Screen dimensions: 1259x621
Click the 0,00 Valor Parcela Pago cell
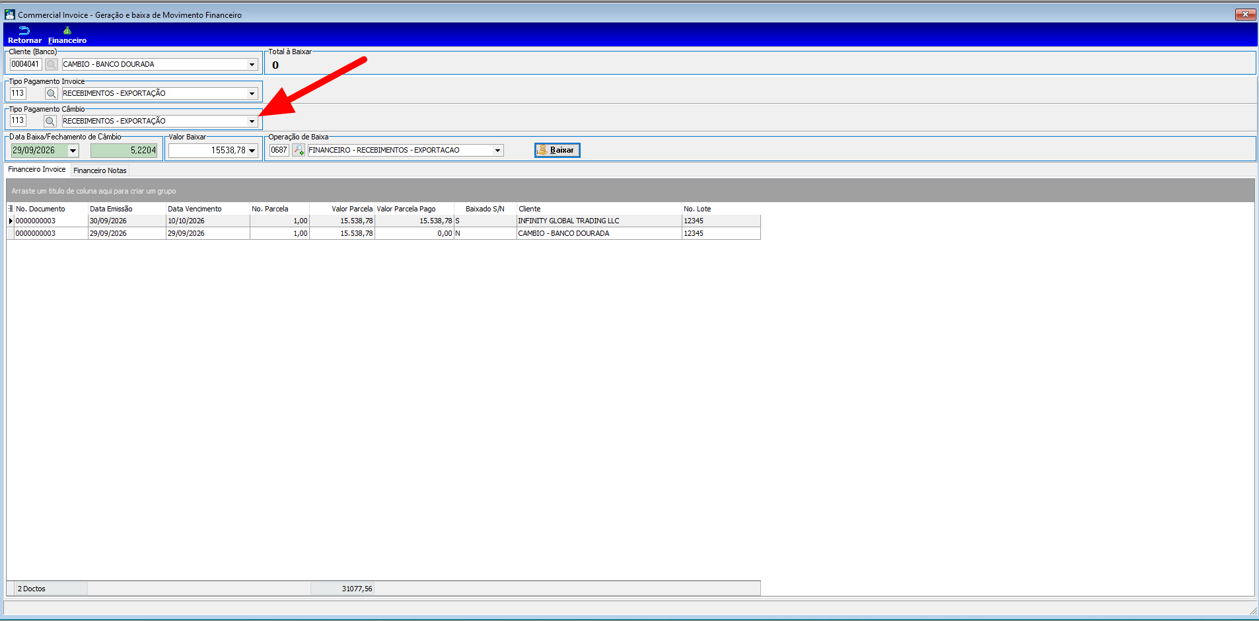pos(414,234)
